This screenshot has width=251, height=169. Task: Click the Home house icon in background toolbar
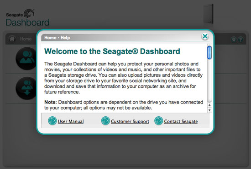coord(12,39)
